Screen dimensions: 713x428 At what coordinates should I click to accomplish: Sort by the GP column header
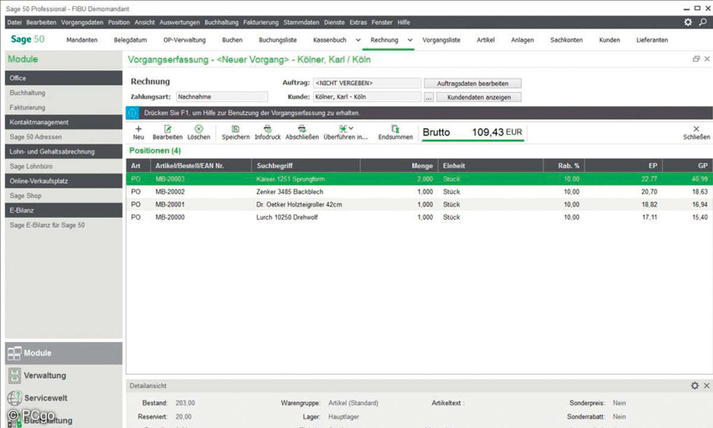coord(688,166)
